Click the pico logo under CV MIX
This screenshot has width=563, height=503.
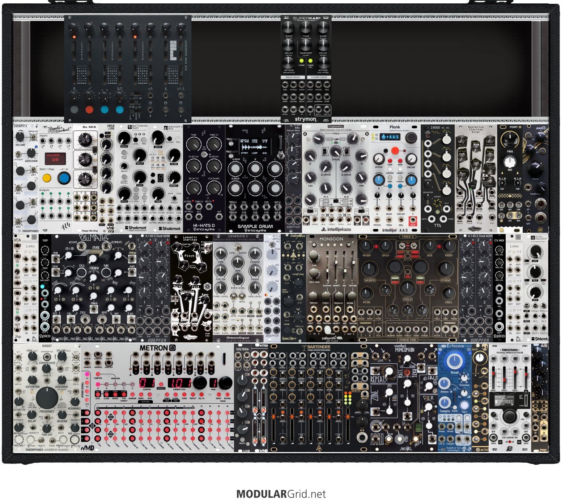point(499,336)
